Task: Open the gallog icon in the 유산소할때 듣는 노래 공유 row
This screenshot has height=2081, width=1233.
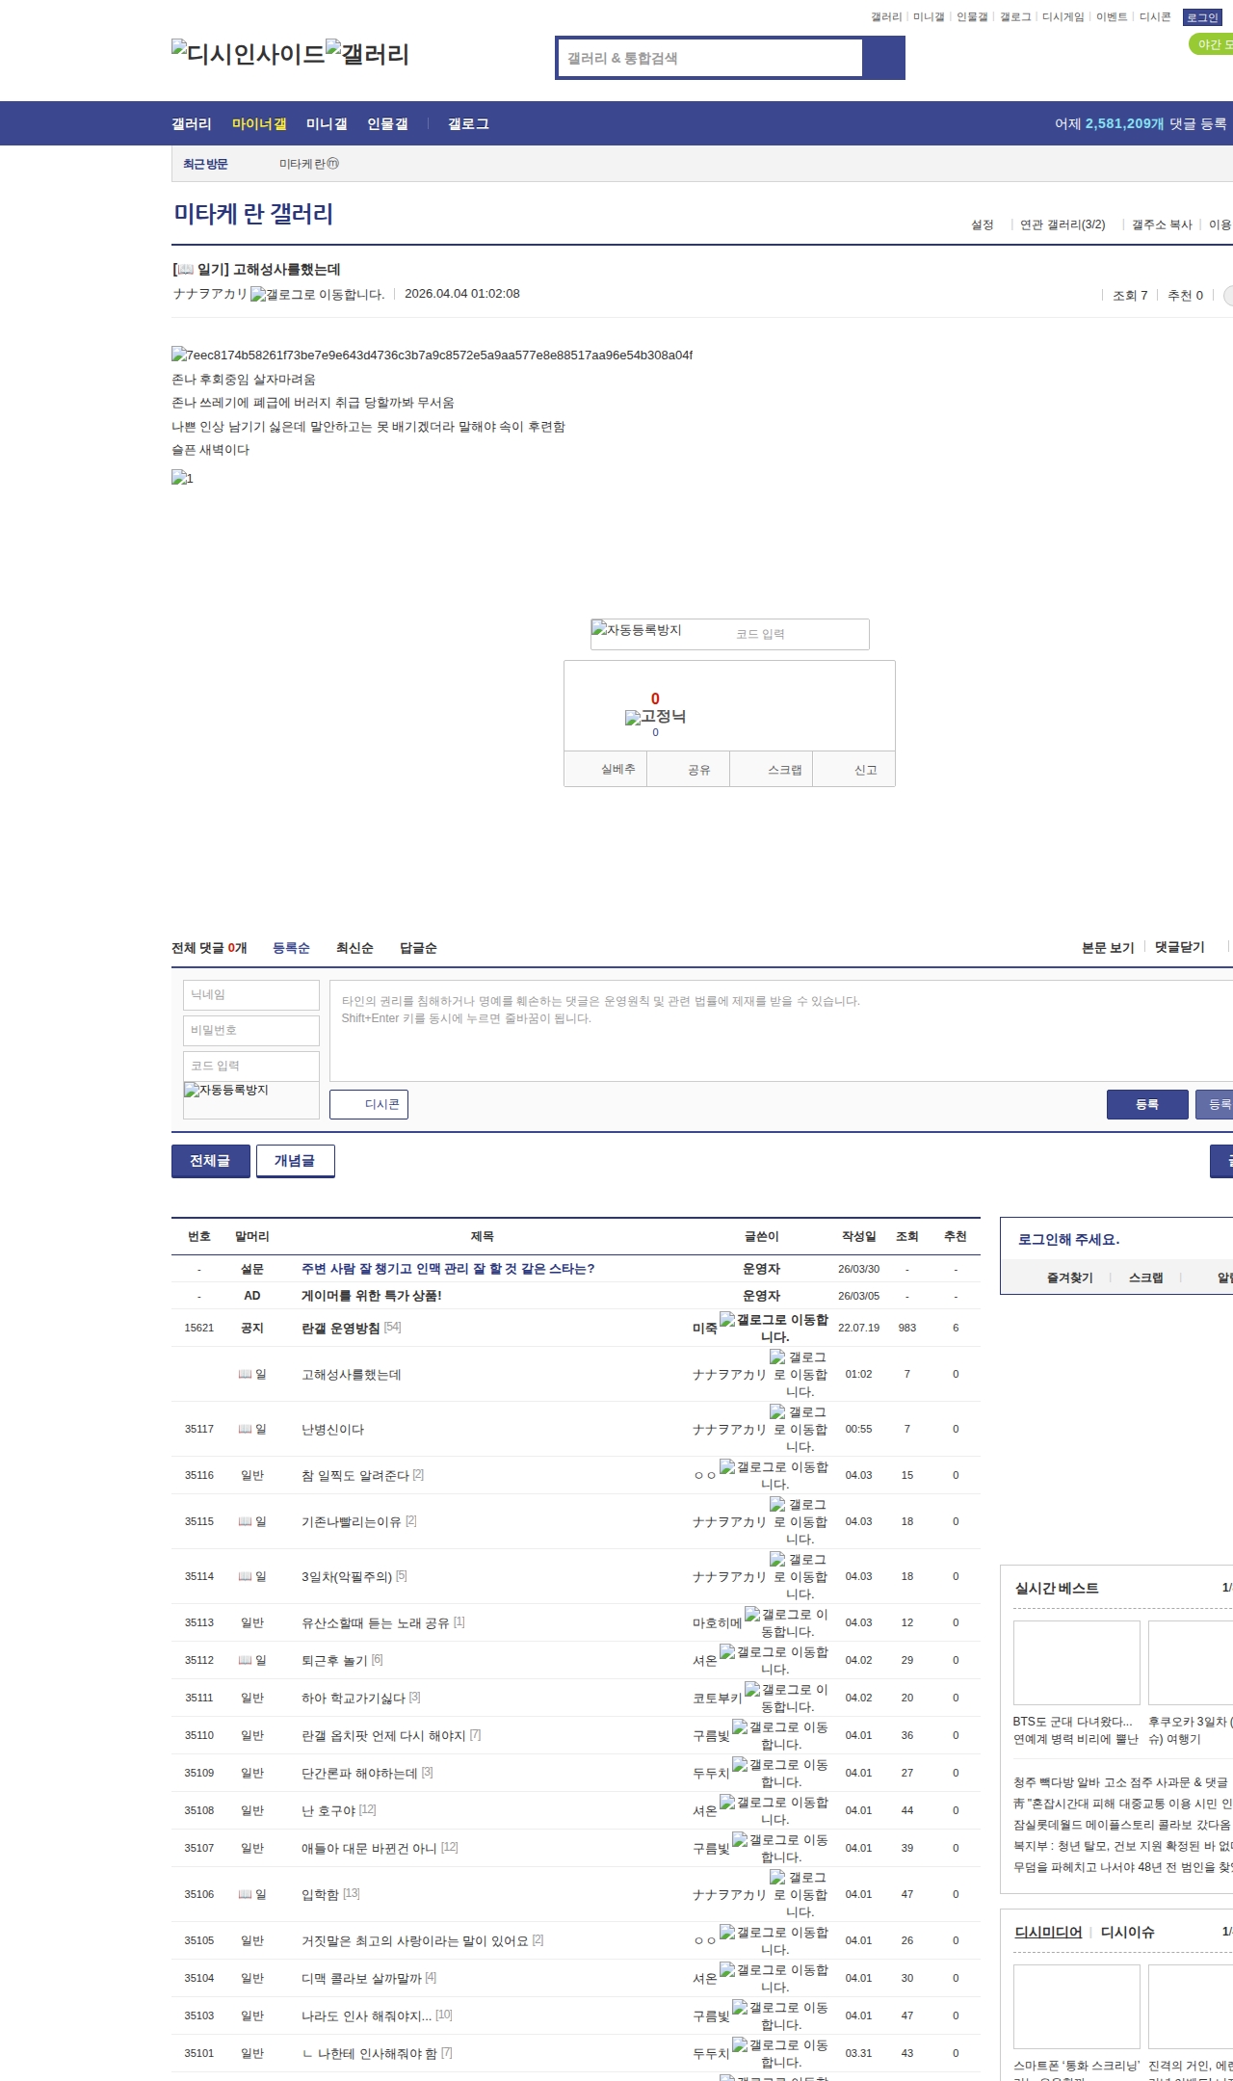Action: [786, 1622]
